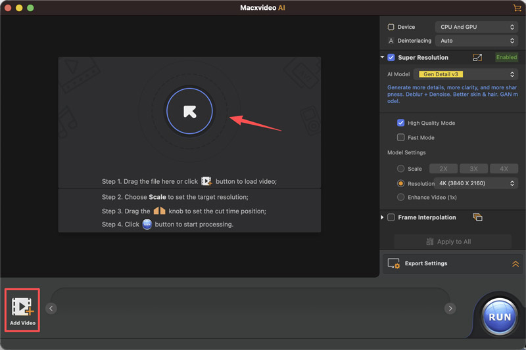
Task: Open the Deinterlacing Auto dropdown
Action: 476,41
